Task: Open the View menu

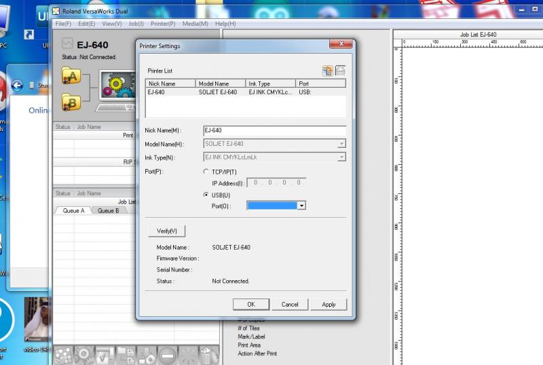Action: 112,24
